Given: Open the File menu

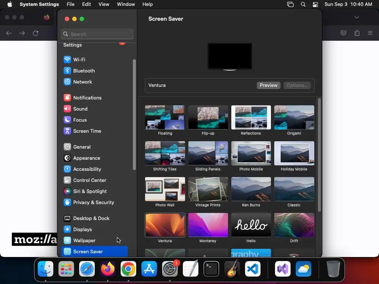Looking at the screenshot, I should 71,4.
